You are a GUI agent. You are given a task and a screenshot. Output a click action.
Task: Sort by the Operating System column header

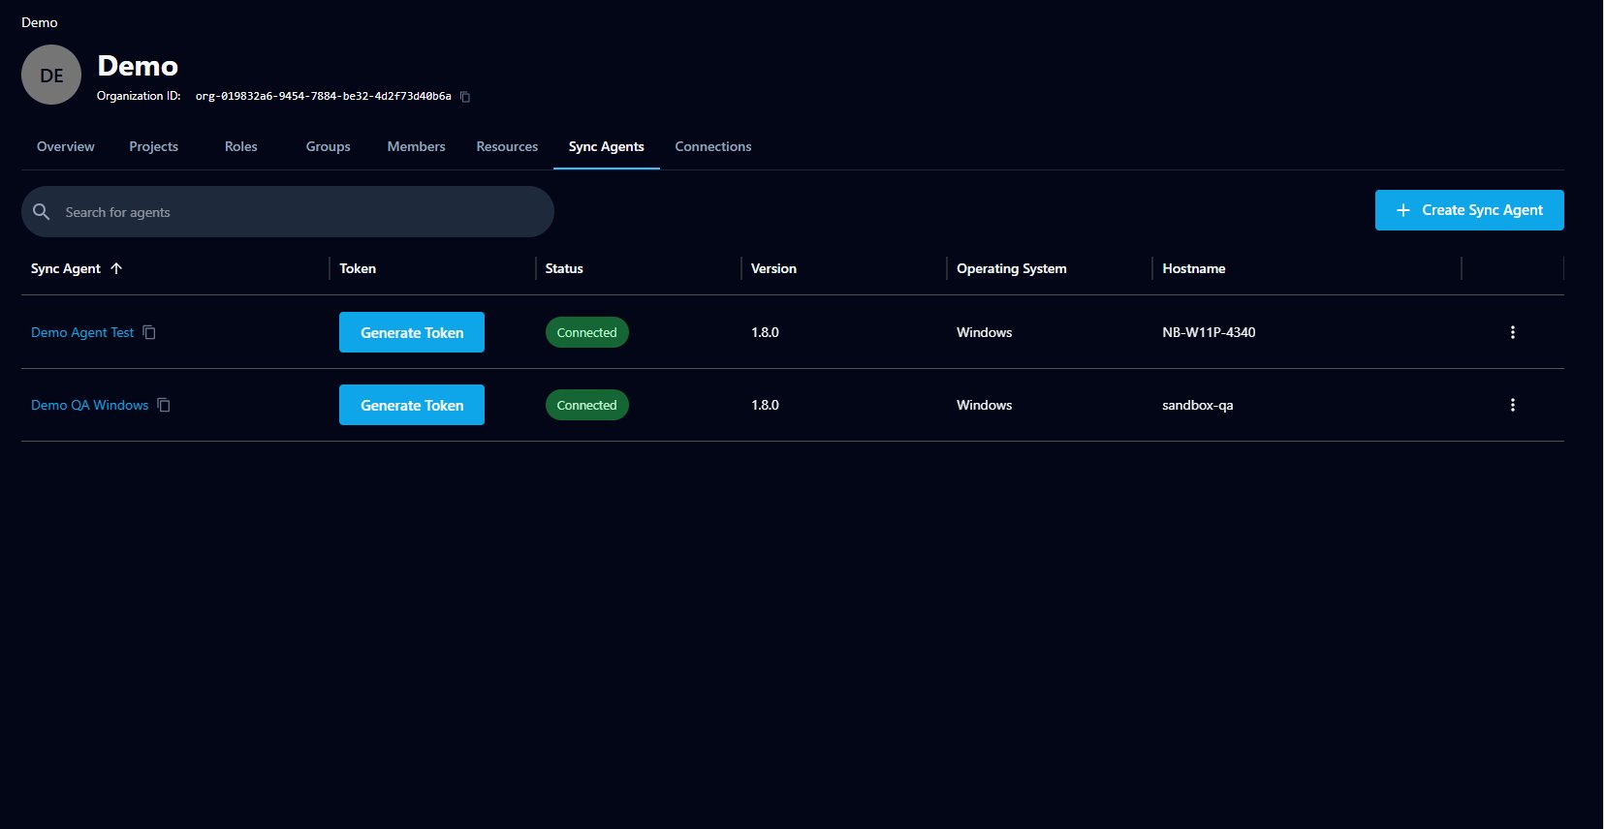click(x=1012, y=268)
